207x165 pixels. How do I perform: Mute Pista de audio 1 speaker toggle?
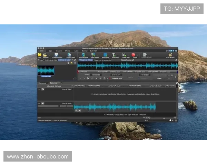(43, 103)
